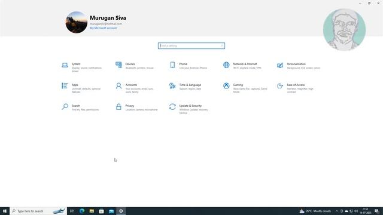
Task: Click Murugan Siva's profile picture
Action: (77, 22)
